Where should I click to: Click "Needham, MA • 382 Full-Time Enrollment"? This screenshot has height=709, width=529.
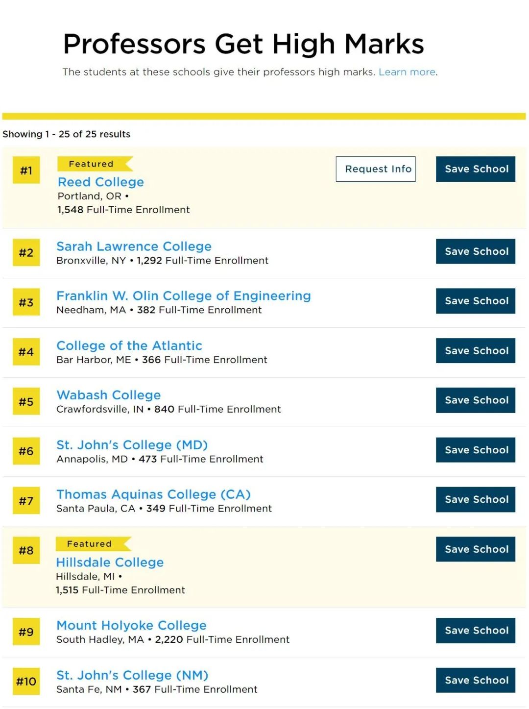point(159,310)
